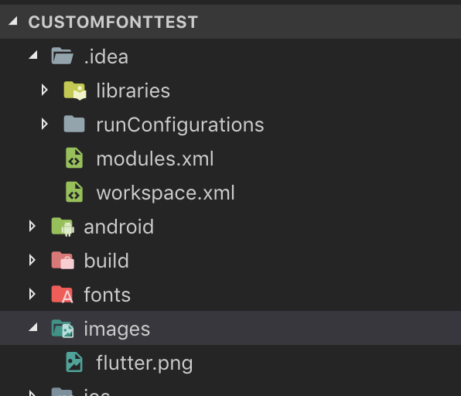461x396 pixels.
Task: Click the yellow libraries folder icon
Action: tap(75, 90)
